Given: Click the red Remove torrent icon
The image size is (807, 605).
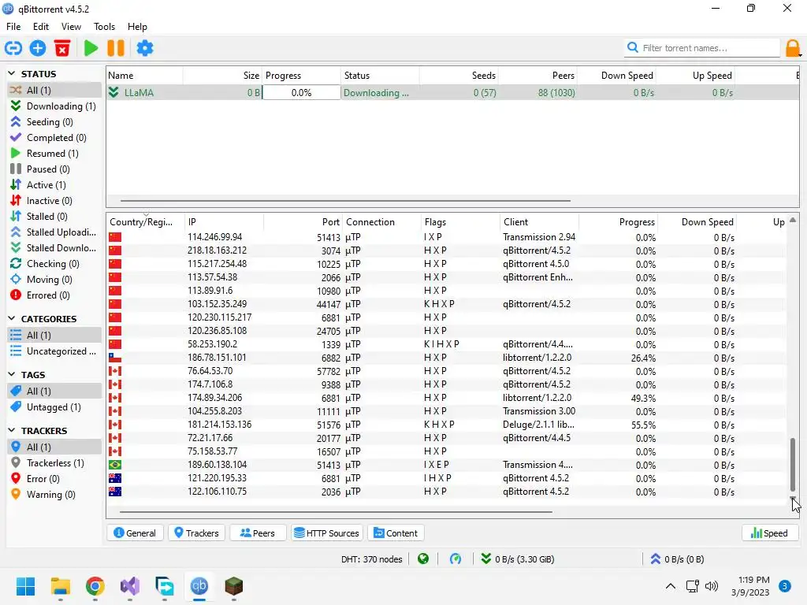Looking at the screenshot, I should click(62, 48).
